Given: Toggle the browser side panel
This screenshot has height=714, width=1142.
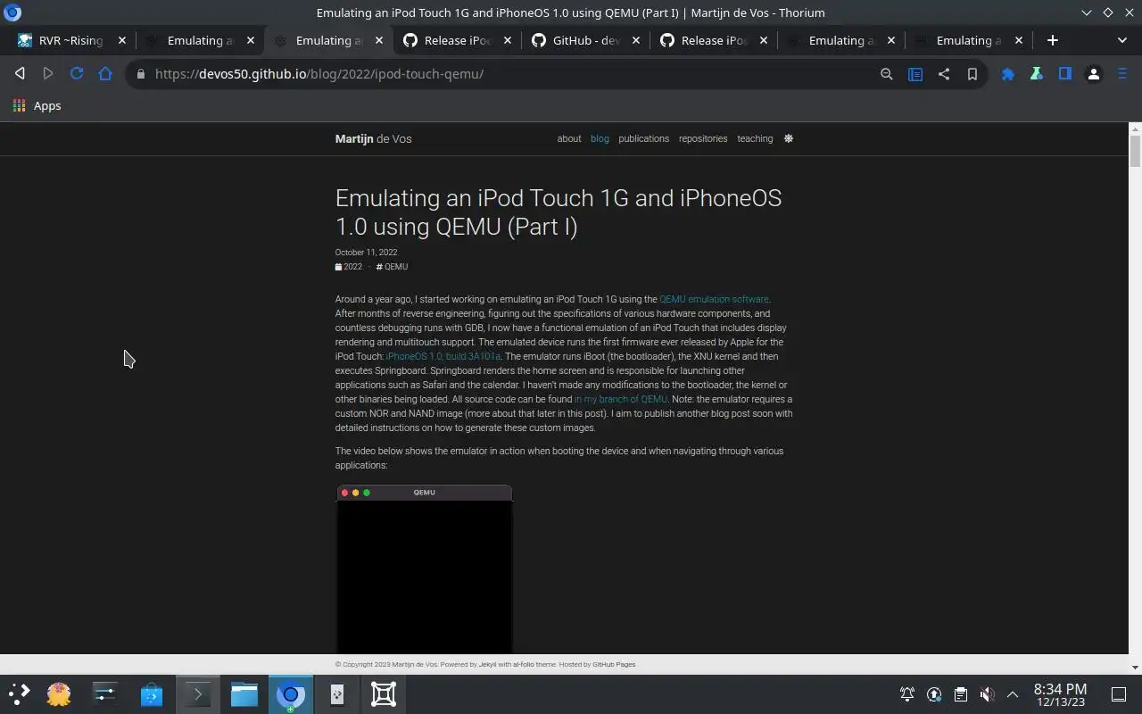Looking at the screenshot, I should click(1065, 74).
